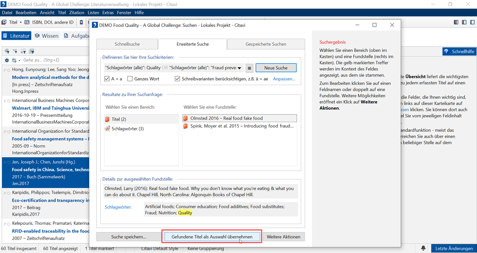Expand the search criteria dropdown arrow
Screen dimensions: 477x253
coord(239,68)
